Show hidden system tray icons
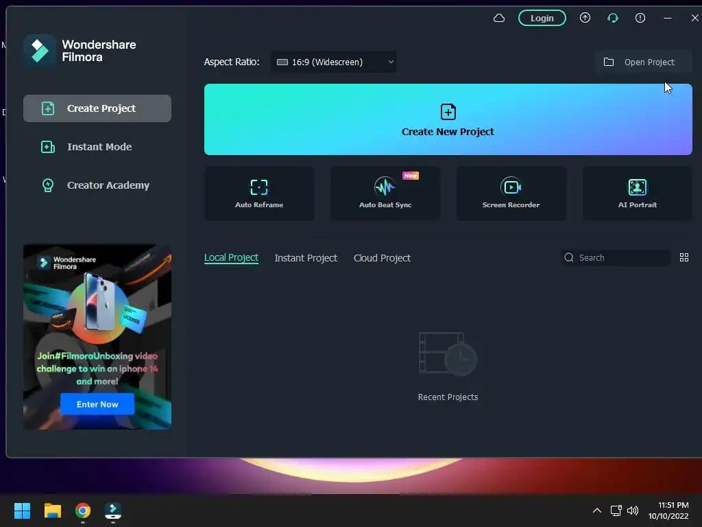 [597, 511]
